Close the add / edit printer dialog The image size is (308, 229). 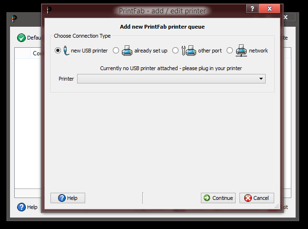pyautogui.click(x=269, y=9)
